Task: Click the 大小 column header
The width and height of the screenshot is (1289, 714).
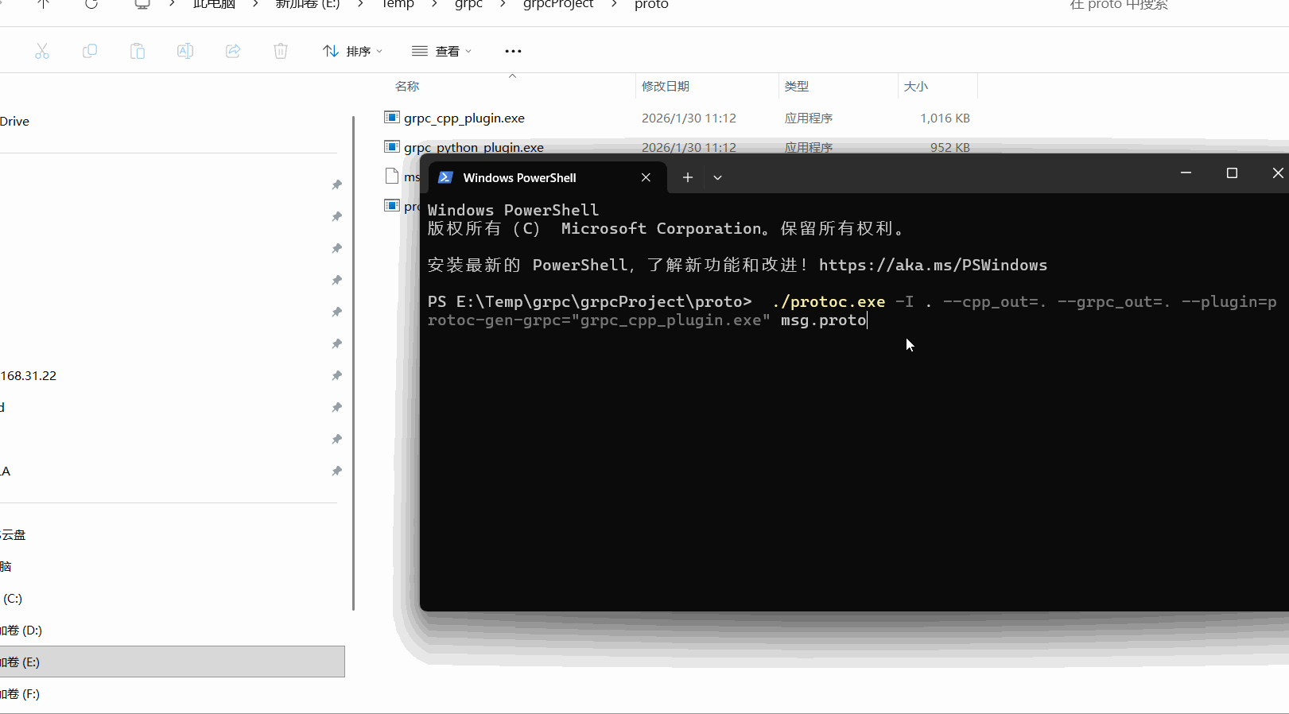Action: [x=916, y=86]
